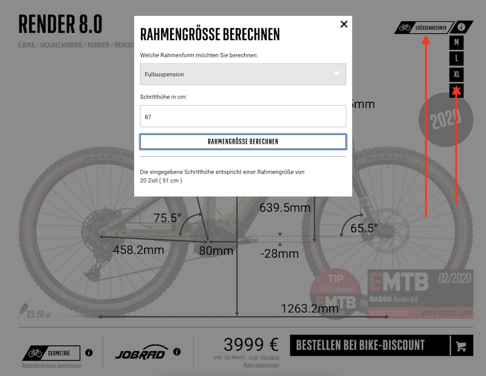Click the info icon next to Grössenrechner
486x376 pixels.
[x=461, y=27]
